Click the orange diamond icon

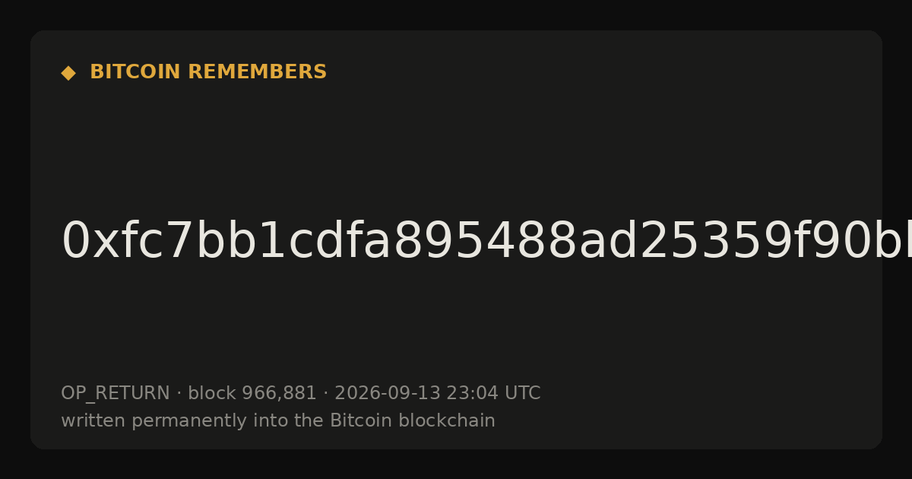coord(68,73)
